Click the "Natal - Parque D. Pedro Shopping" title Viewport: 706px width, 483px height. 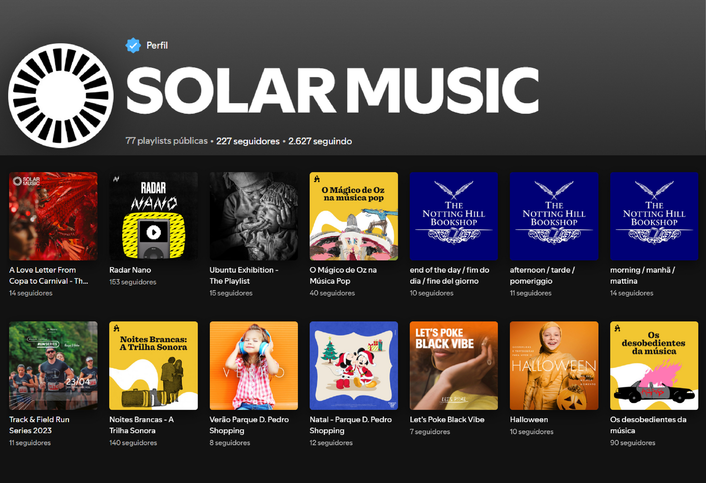(351, 425)
